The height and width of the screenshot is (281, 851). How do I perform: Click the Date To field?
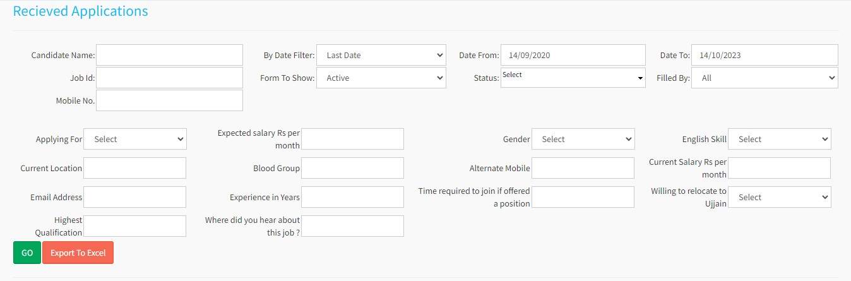coord(764,55)
